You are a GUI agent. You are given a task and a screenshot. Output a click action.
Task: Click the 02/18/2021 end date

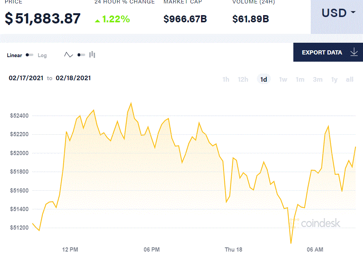coord(73,78)
